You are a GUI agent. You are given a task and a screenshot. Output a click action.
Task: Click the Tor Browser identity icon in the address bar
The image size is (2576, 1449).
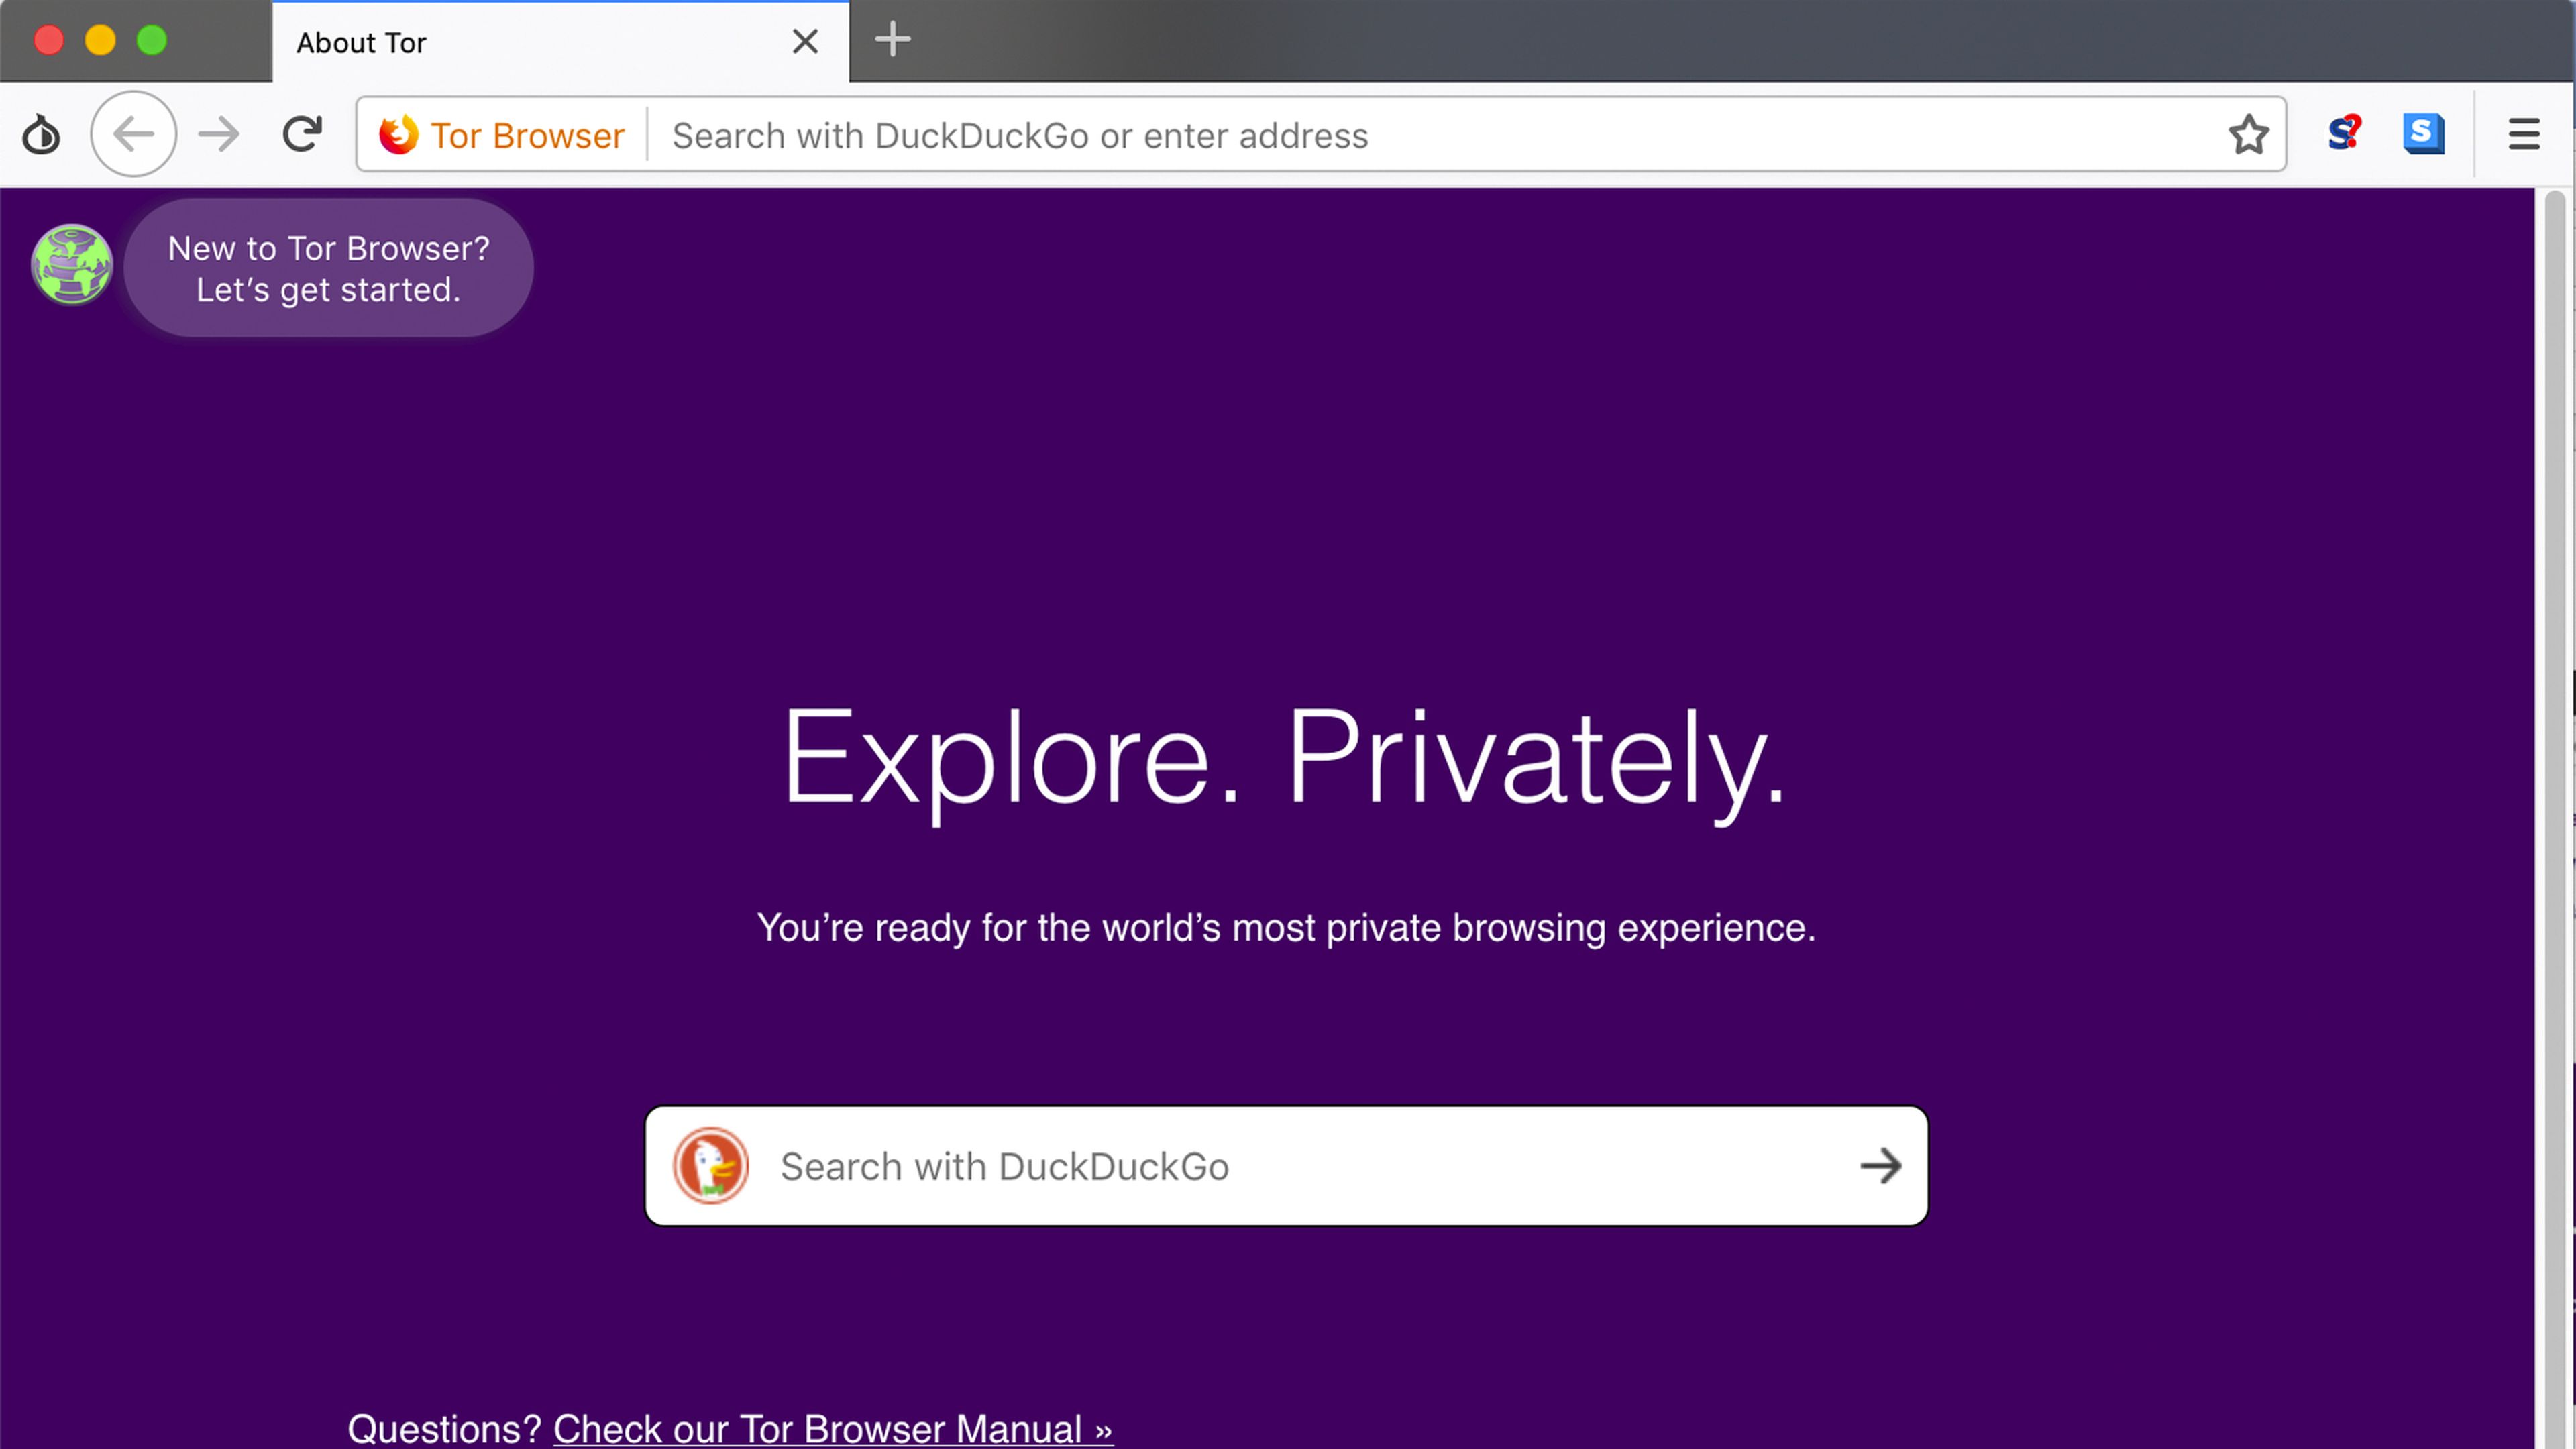coord(398,135)
